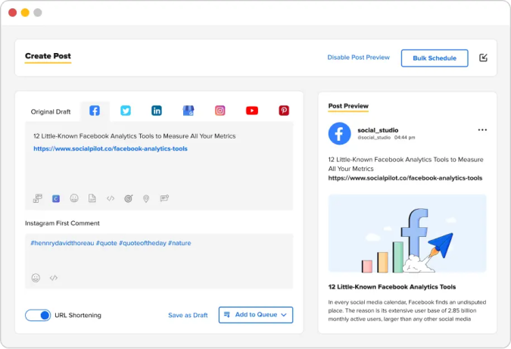This screenshot has width=511, height=349.
Task: Select the Facebook tab
Action: coord(95,111)
